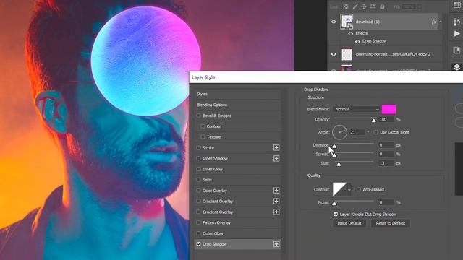The image size is (463, 260).
Task: Enable the Contour sub-option checkbox
Action: [203, 126]
